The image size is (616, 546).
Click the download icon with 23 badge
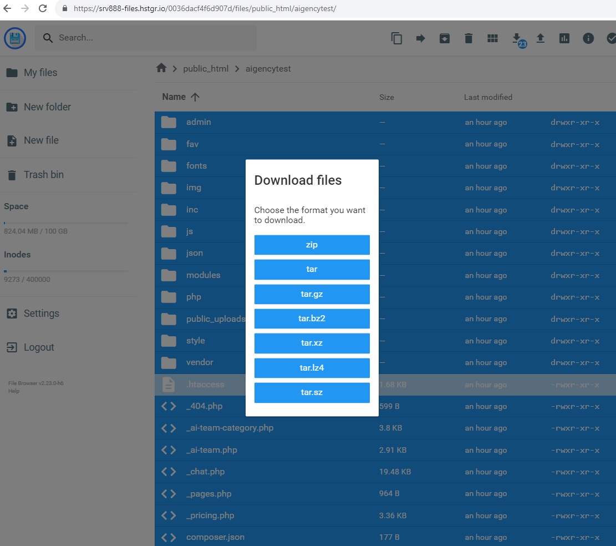(x=517, y=38)
